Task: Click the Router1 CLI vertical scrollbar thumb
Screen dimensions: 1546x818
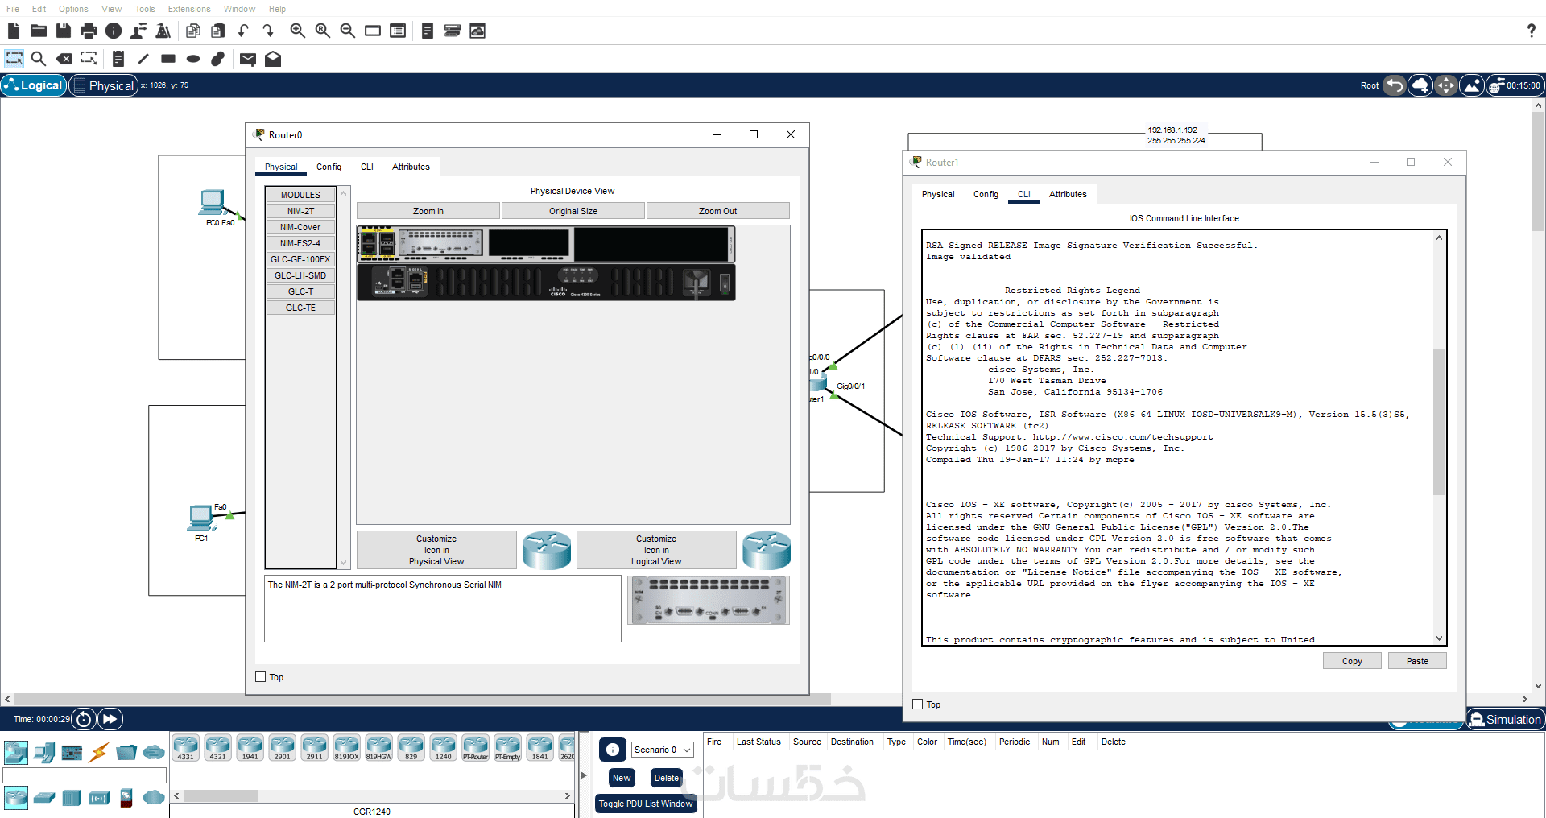Action: (1439, 422)
